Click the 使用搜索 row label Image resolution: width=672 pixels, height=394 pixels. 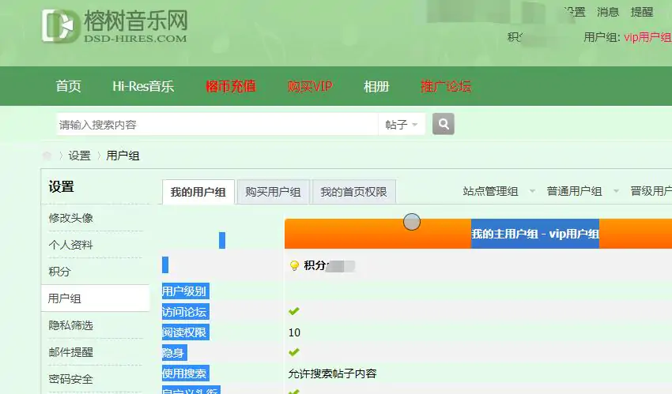click(185, 373)
